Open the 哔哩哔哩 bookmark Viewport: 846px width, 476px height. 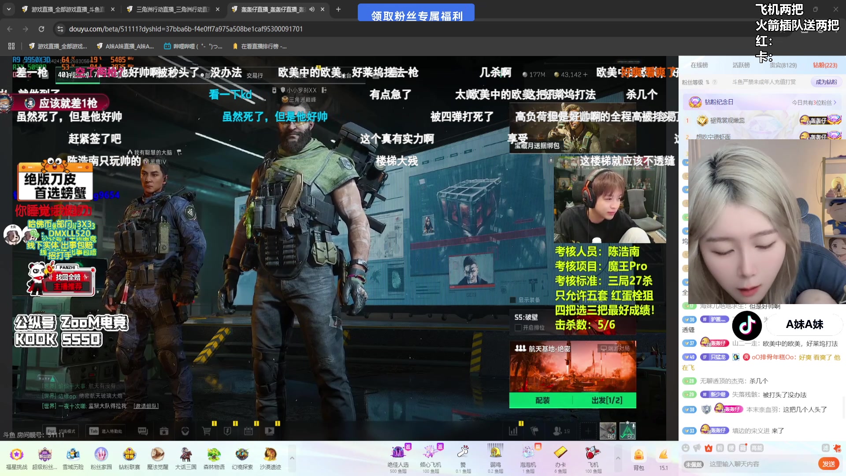pyautogui.click(x=193, y=46)
